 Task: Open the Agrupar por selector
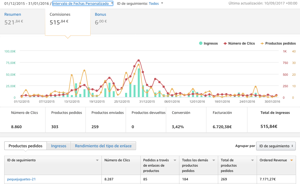tap(276, 146)
